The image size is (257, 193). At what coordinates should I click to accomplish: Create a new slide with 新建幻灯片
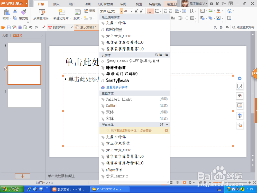pos(62,14)
